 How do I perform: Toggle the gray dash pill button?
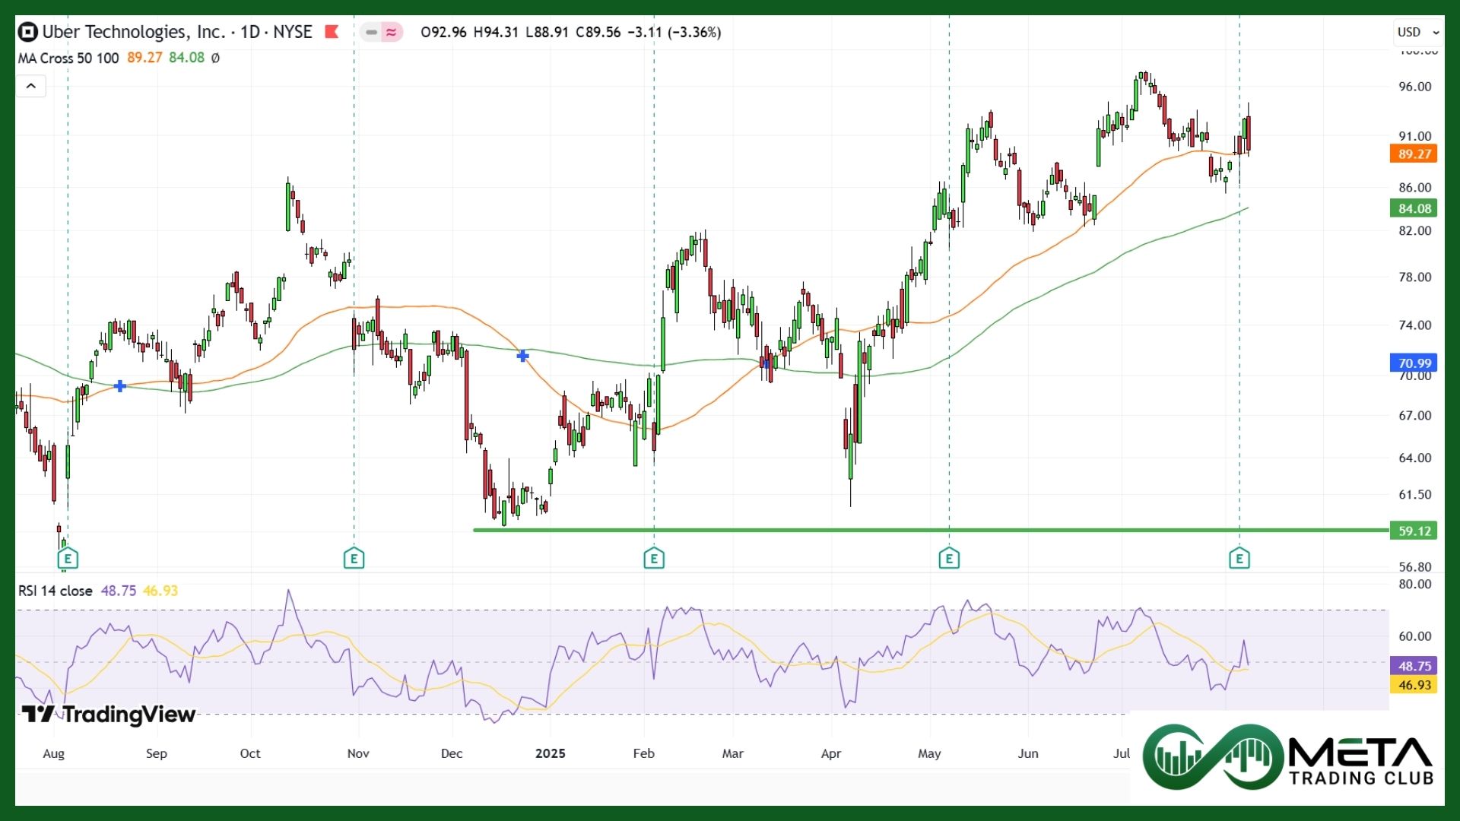point(371,32)
